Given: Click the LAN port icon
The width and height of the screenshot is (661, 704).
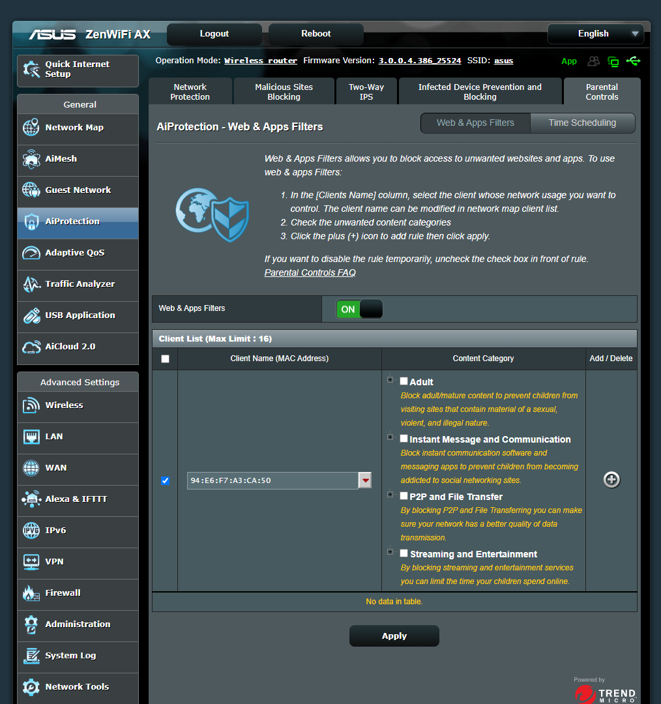Looking at the screenshot, I should click(31, 436).
